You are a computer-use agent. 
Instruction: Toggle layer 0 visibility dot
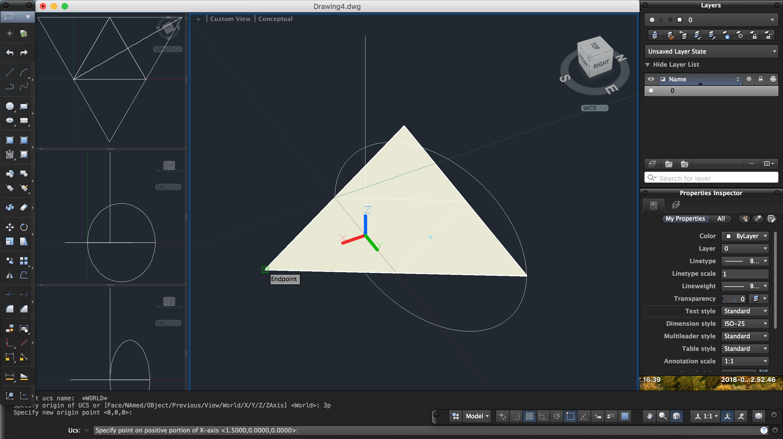tap(651, 91)
